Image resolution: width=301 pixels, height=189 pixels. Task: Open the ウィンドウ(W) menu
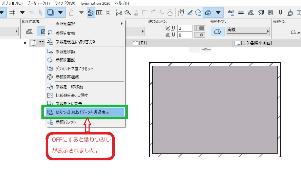(65, 3)
